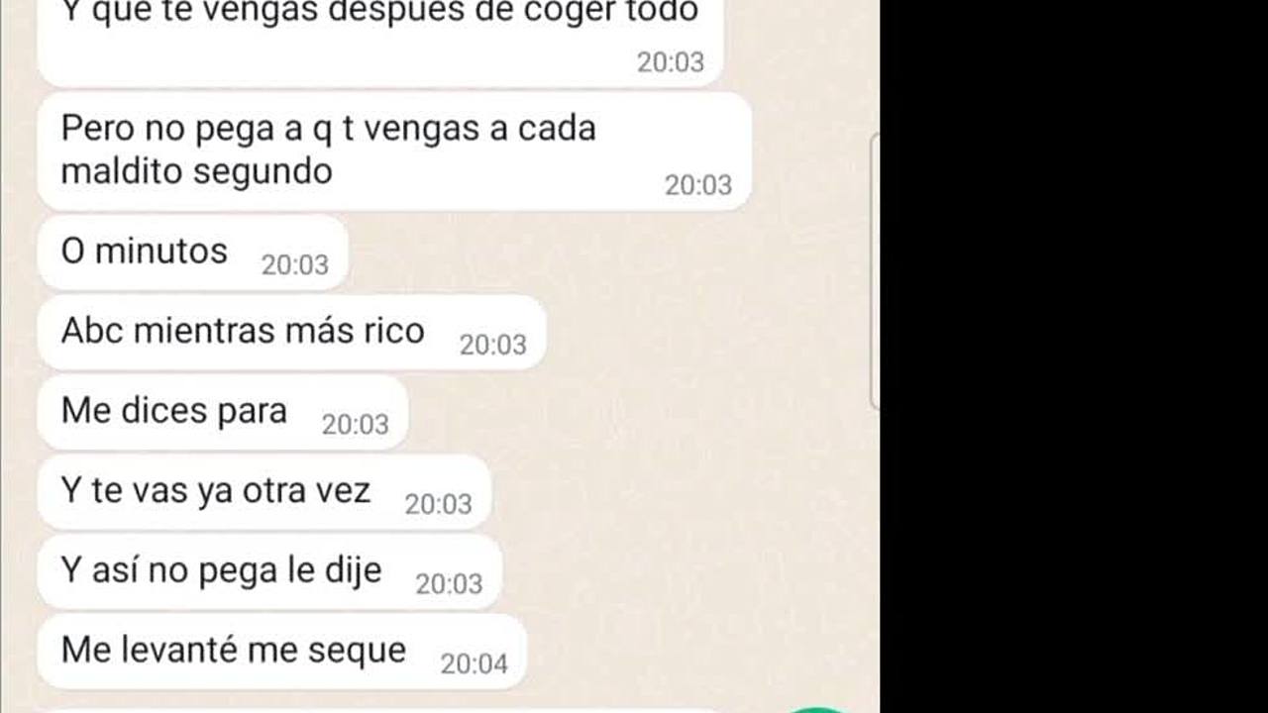Select the 'O minutos' message bubble

193,253
